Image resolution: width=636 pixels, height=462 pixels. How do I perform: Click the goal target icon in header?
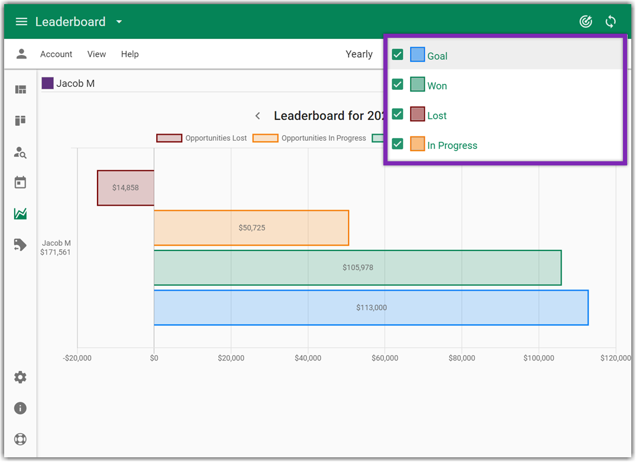[x=586, y=21]
